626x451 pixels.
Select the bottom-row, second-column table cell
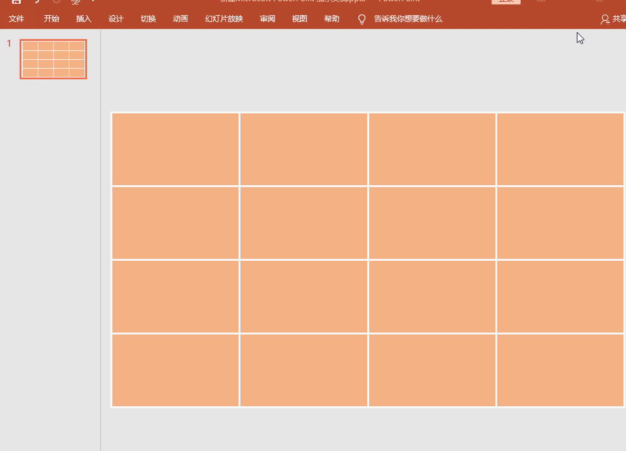tap(304, 370)
